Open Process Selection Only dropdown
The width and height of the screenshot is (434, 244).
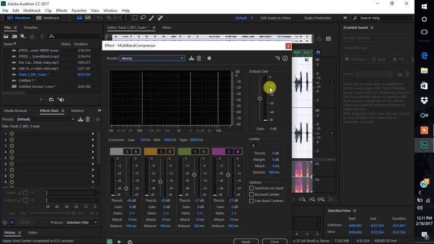[x=82, y=223]
